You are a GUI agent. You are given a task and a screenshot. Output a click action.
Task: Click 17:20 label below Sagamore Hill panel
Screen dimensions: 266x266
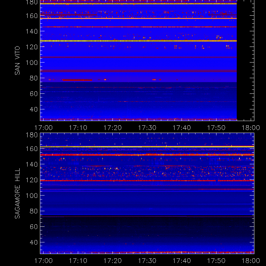[113, 261]
